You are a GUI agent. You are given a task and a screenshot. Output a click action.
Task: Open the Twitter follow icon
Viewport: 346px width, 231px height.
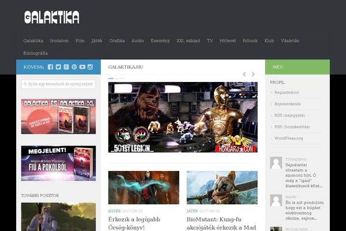tap(58, 67)
